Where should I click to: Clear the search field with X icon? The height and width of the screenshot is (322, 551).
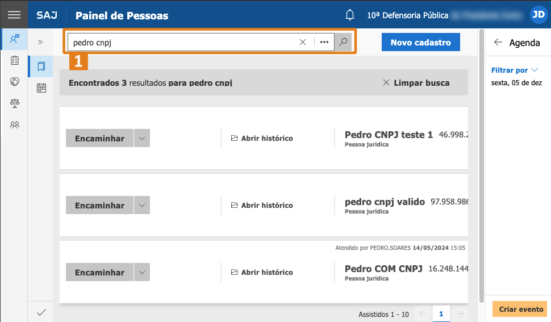tap(303, 42)
